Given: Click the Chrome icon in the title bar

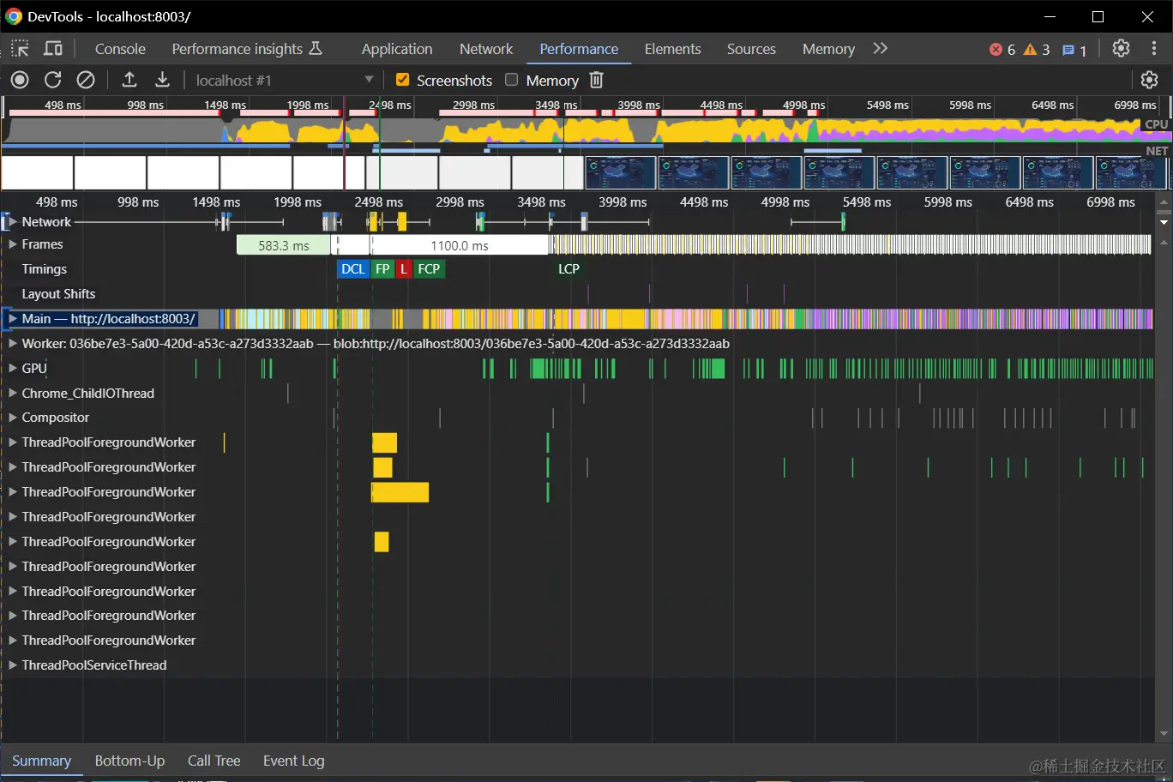Looking at the screenshot, I should coord(14,16).
